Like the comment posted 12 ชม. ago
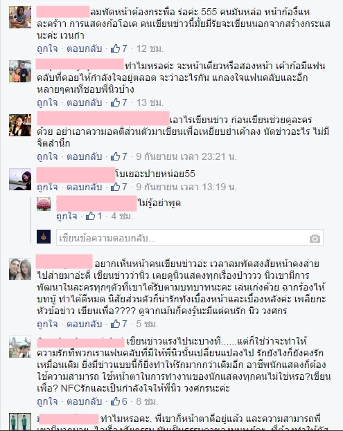 coord(47,48)
